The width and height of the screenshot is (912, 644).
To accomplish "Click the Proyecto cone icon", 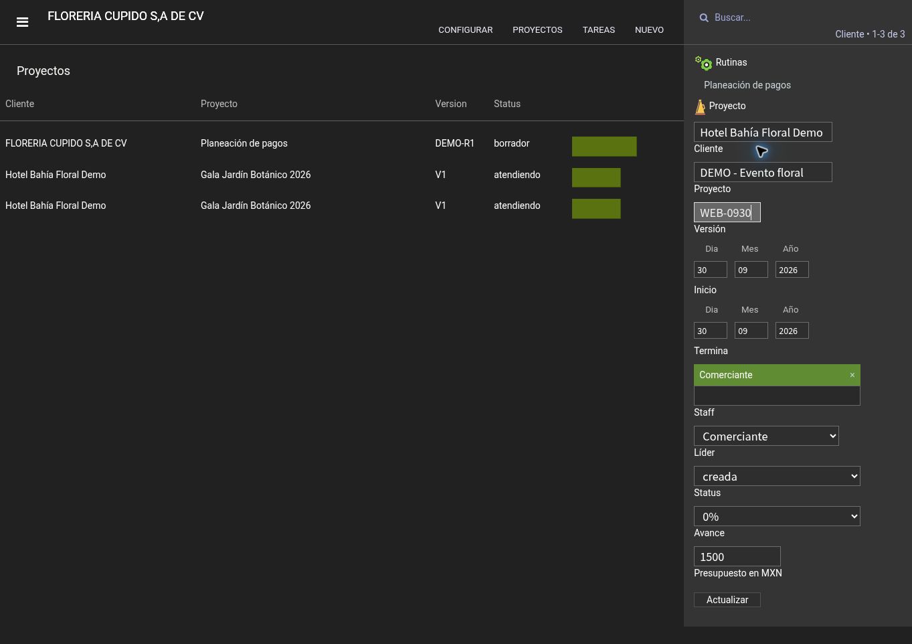I will pyautogui.click(x=700, y=106).
